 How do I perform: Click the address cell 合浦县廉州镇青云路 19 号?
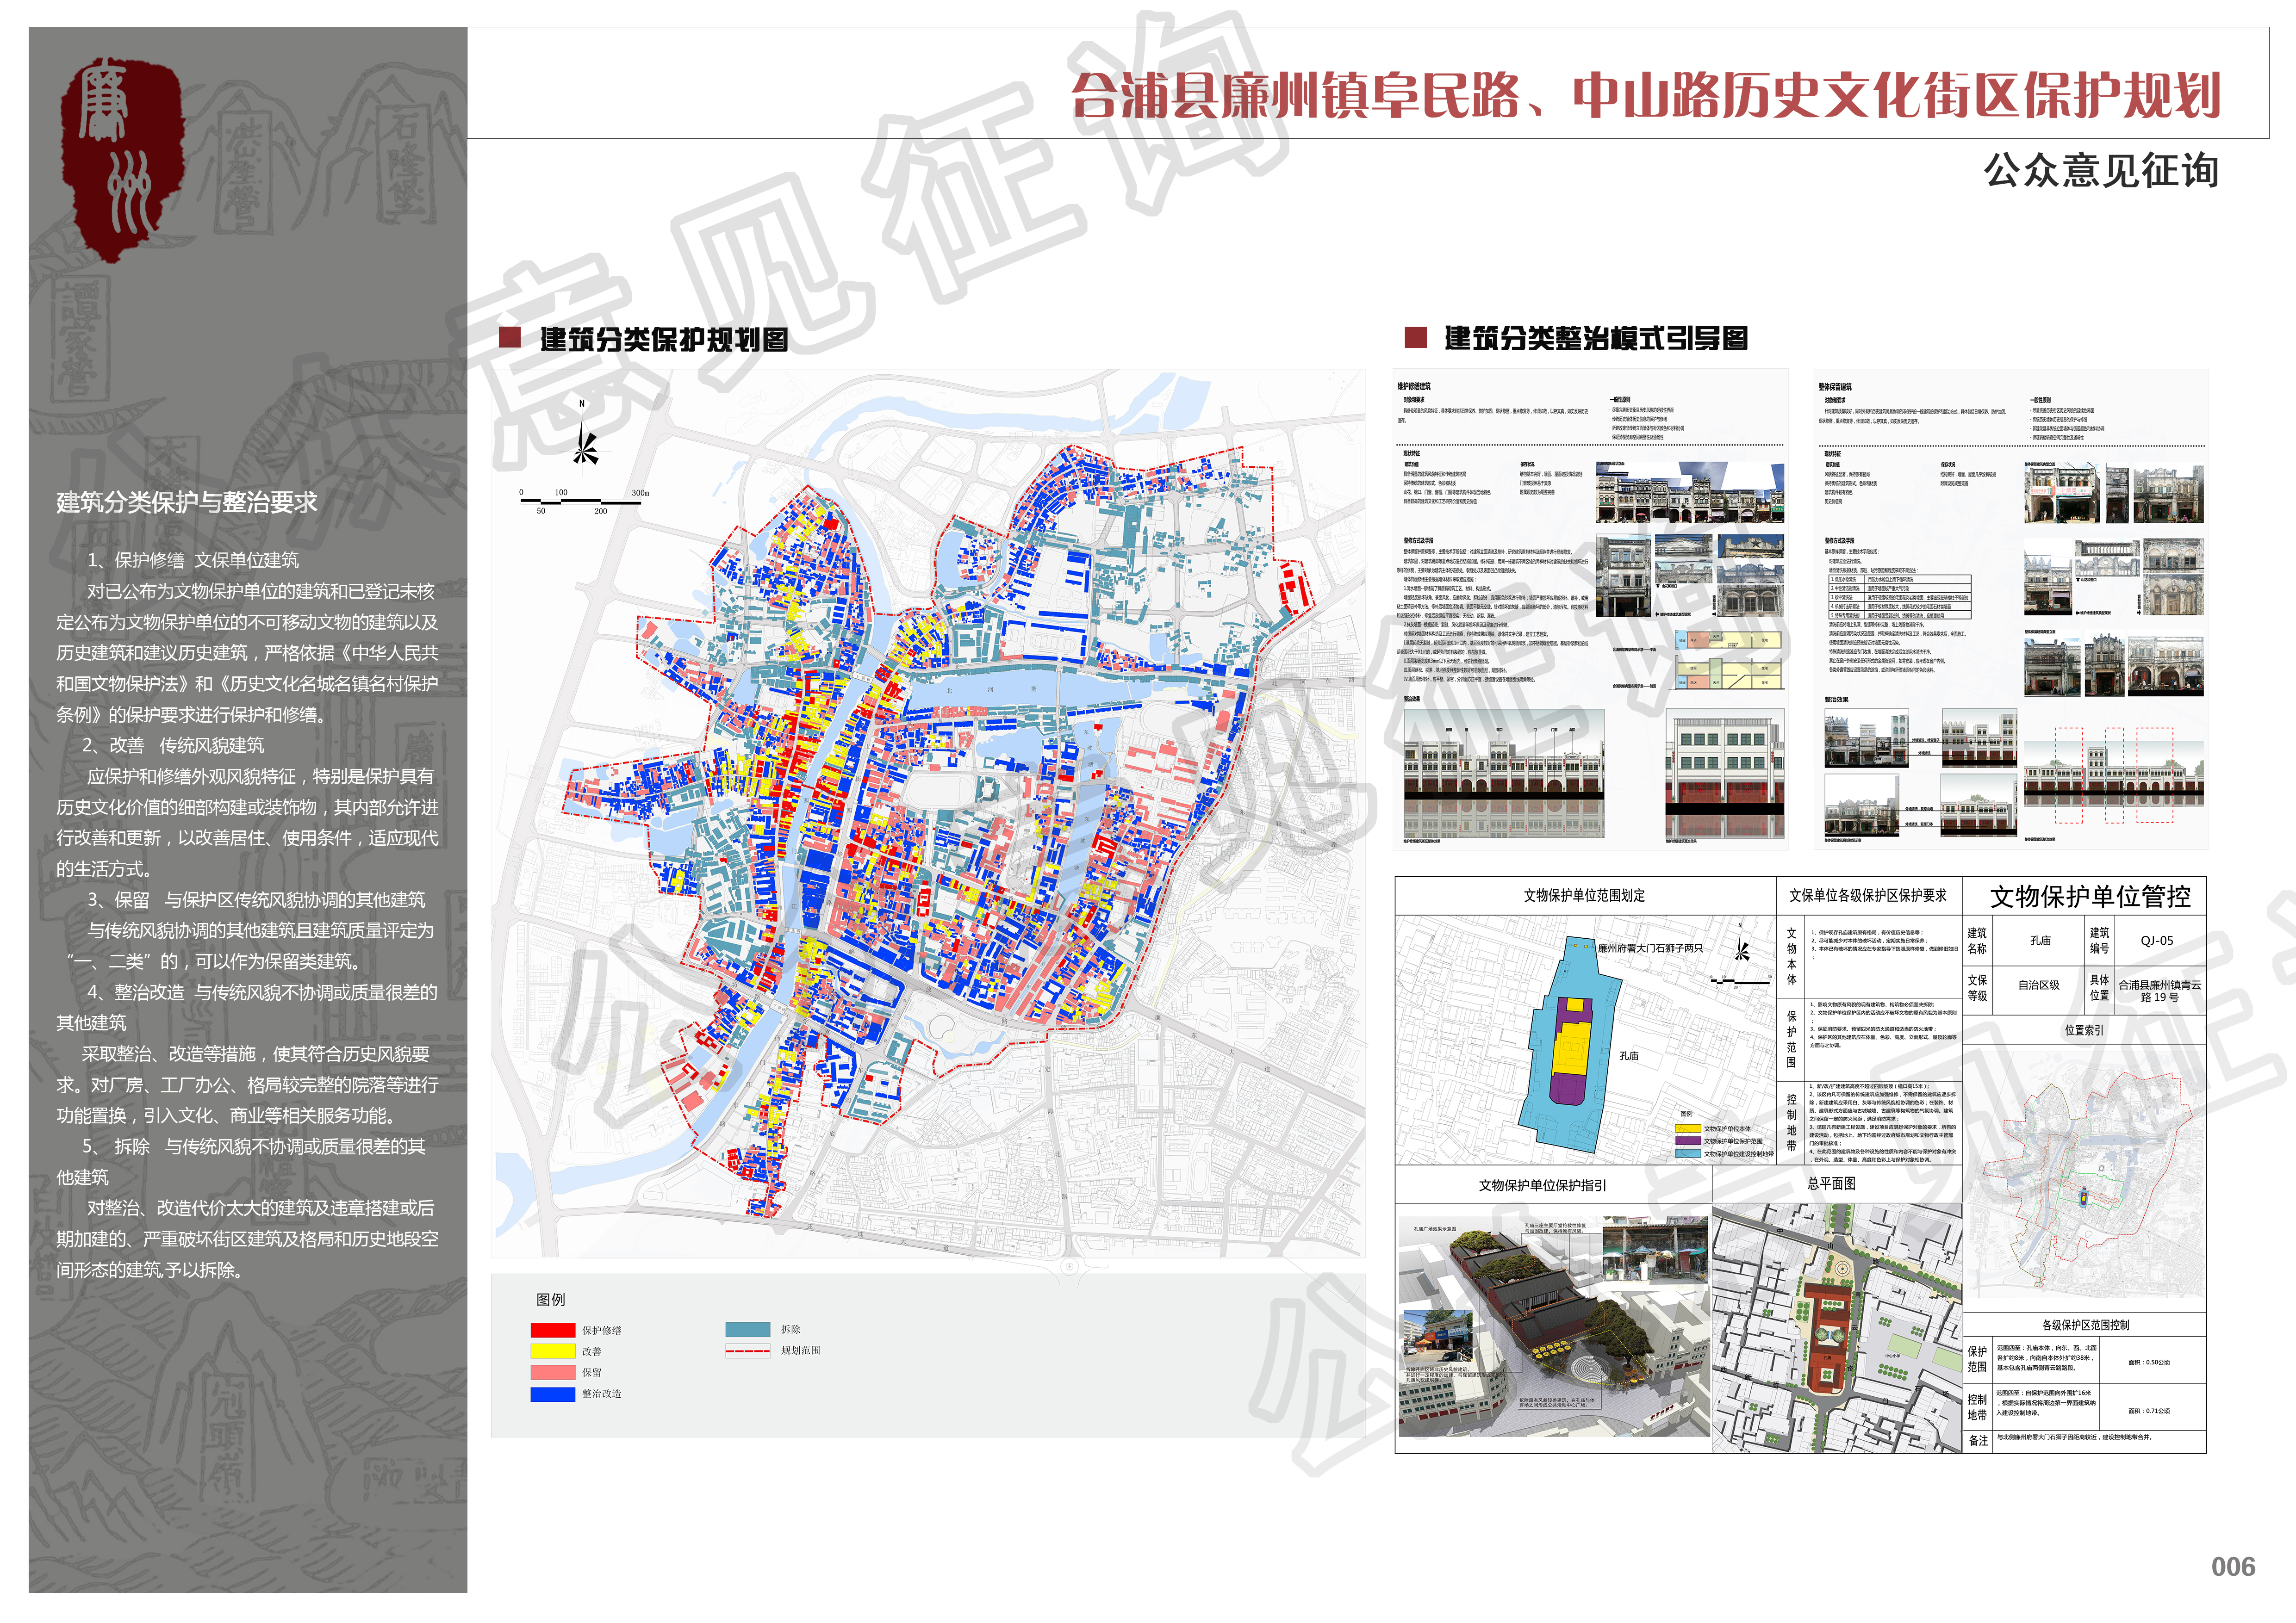click(2160, 991)
